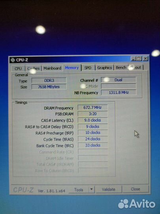The height and width of the screenshot is (214, 160).
Task: Click the Cycle Time (tRAS) label
Action: (58, 139)
